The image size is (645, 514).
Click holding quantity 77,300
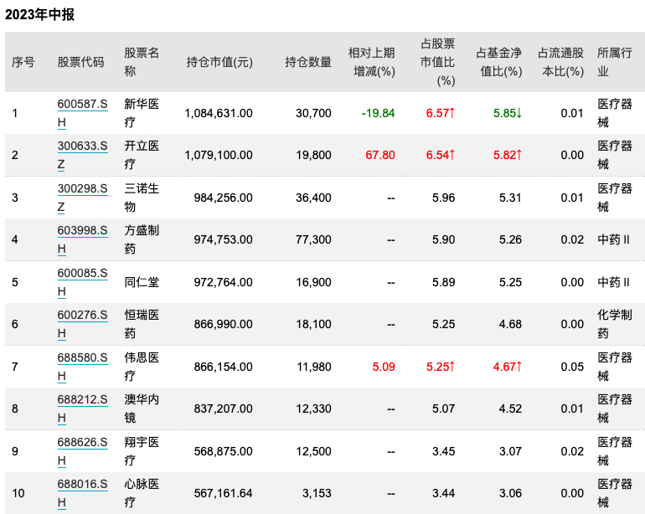point(313,239)
